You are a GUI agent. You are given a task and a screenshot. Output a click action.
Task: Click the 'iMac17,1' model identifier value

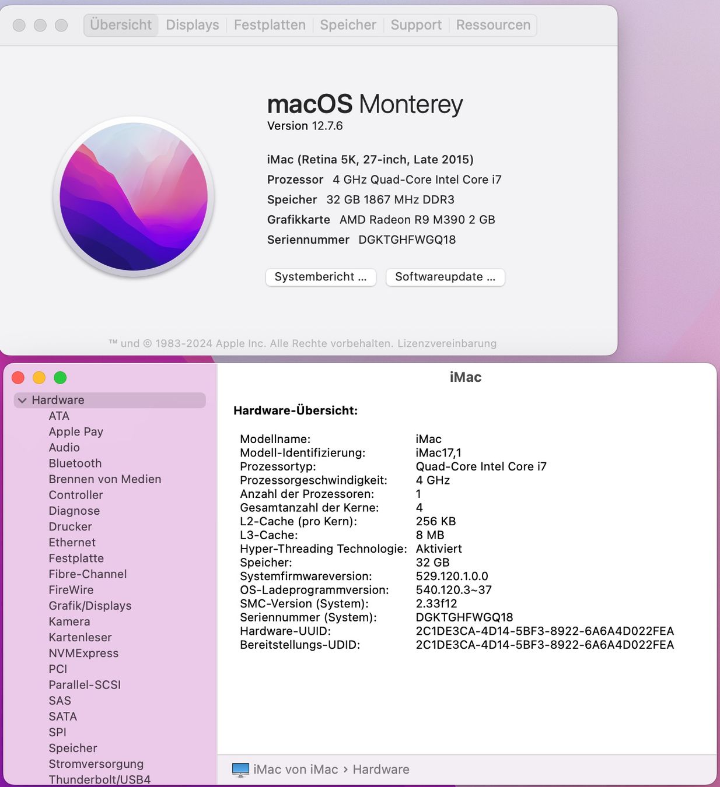pyautogui.click(x=438, y=453)
